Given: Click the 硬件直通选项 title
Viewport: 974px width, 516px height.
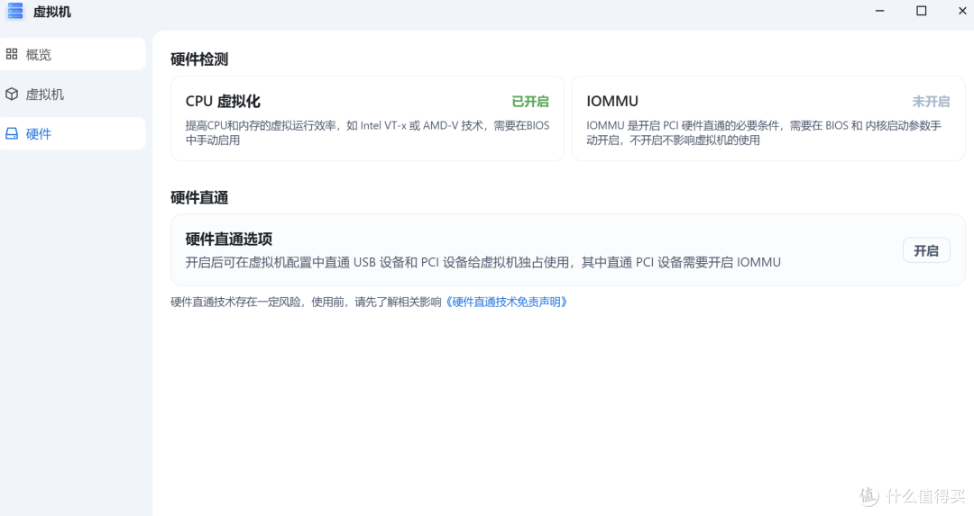Looking at the screenshot, I should (228, 239).
